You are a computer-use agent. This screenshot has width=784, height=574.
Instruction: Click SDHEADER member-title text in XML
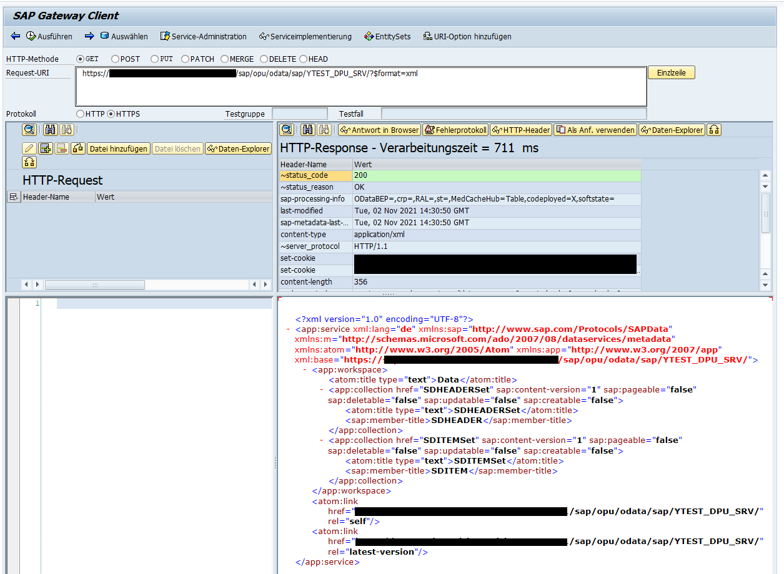tap(457, 420)
